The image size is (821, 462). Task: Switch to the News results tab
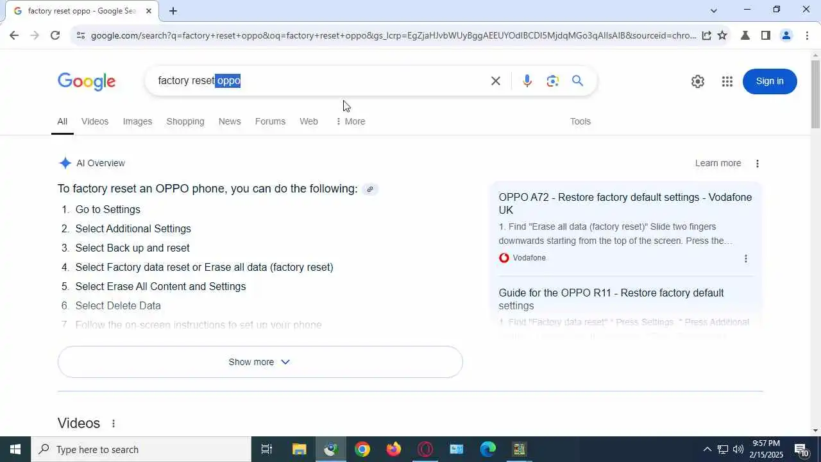click(230, 121)
